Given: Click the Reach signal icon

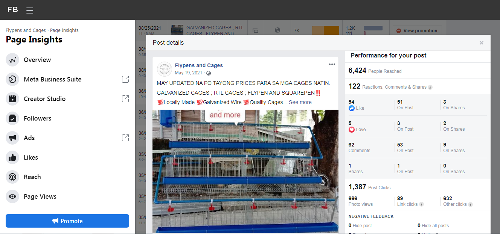Looking at the screenshot, I should coord(12,177).
